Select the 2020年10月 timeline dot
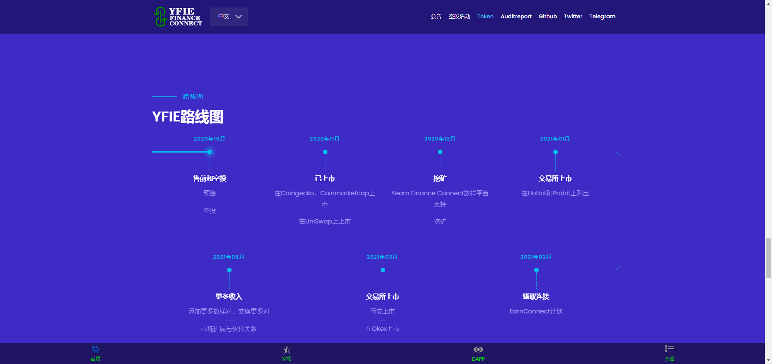 [210, 152]
